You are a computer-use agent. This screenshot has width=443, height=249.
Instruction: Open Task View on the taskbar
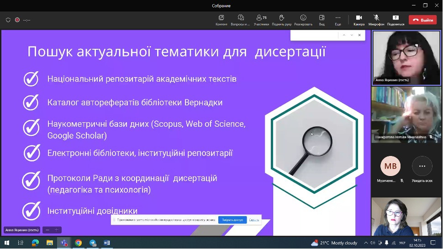tap(21, 243)
